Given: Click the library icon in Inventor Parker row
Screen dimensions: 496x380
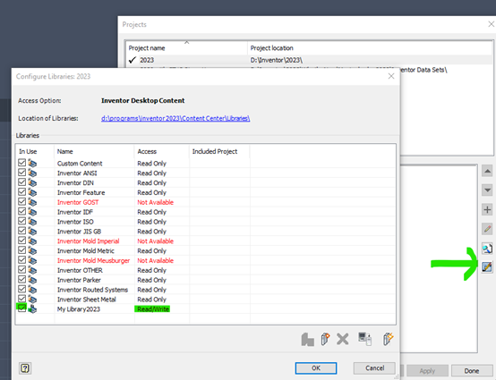Looking at the screenshot, I should (32, 280).
